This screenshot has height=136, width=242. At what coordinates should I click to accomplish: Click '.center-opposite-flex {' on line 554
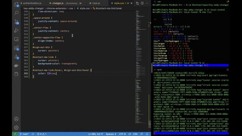(x=48, y=37)
